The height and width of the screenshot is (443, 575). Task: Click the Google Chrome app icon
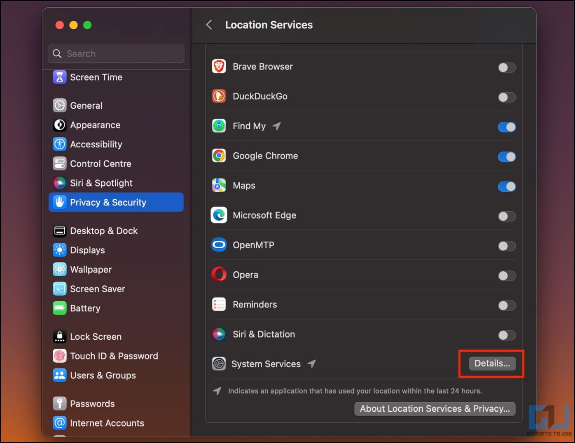(x=219, y=156)
